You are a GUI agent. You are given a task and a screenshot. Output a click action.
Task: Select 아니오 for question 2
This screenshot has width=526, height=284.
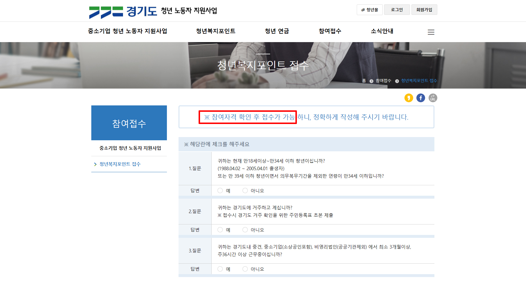(245, 229)
